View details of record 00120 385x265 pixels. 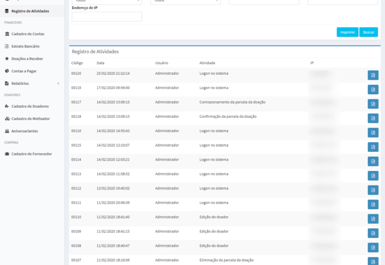click(x=373, y=74)
